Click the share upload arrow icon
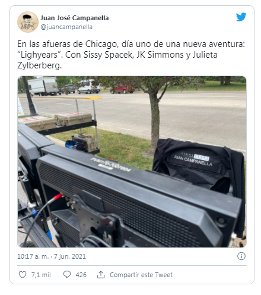Image resolution: width=261 pixels, height=295 pixels. coord(101,275)
